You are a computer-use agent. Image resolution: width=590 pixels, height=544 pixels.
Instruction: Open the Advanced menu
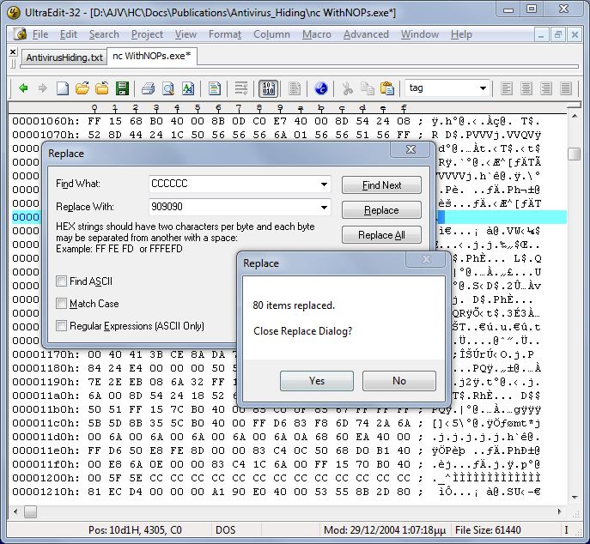[x=366, y=34]
